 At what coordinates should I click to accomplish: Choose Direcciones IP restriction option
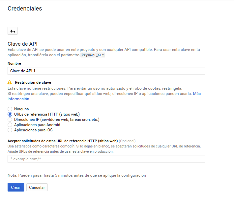click(10, 120)
